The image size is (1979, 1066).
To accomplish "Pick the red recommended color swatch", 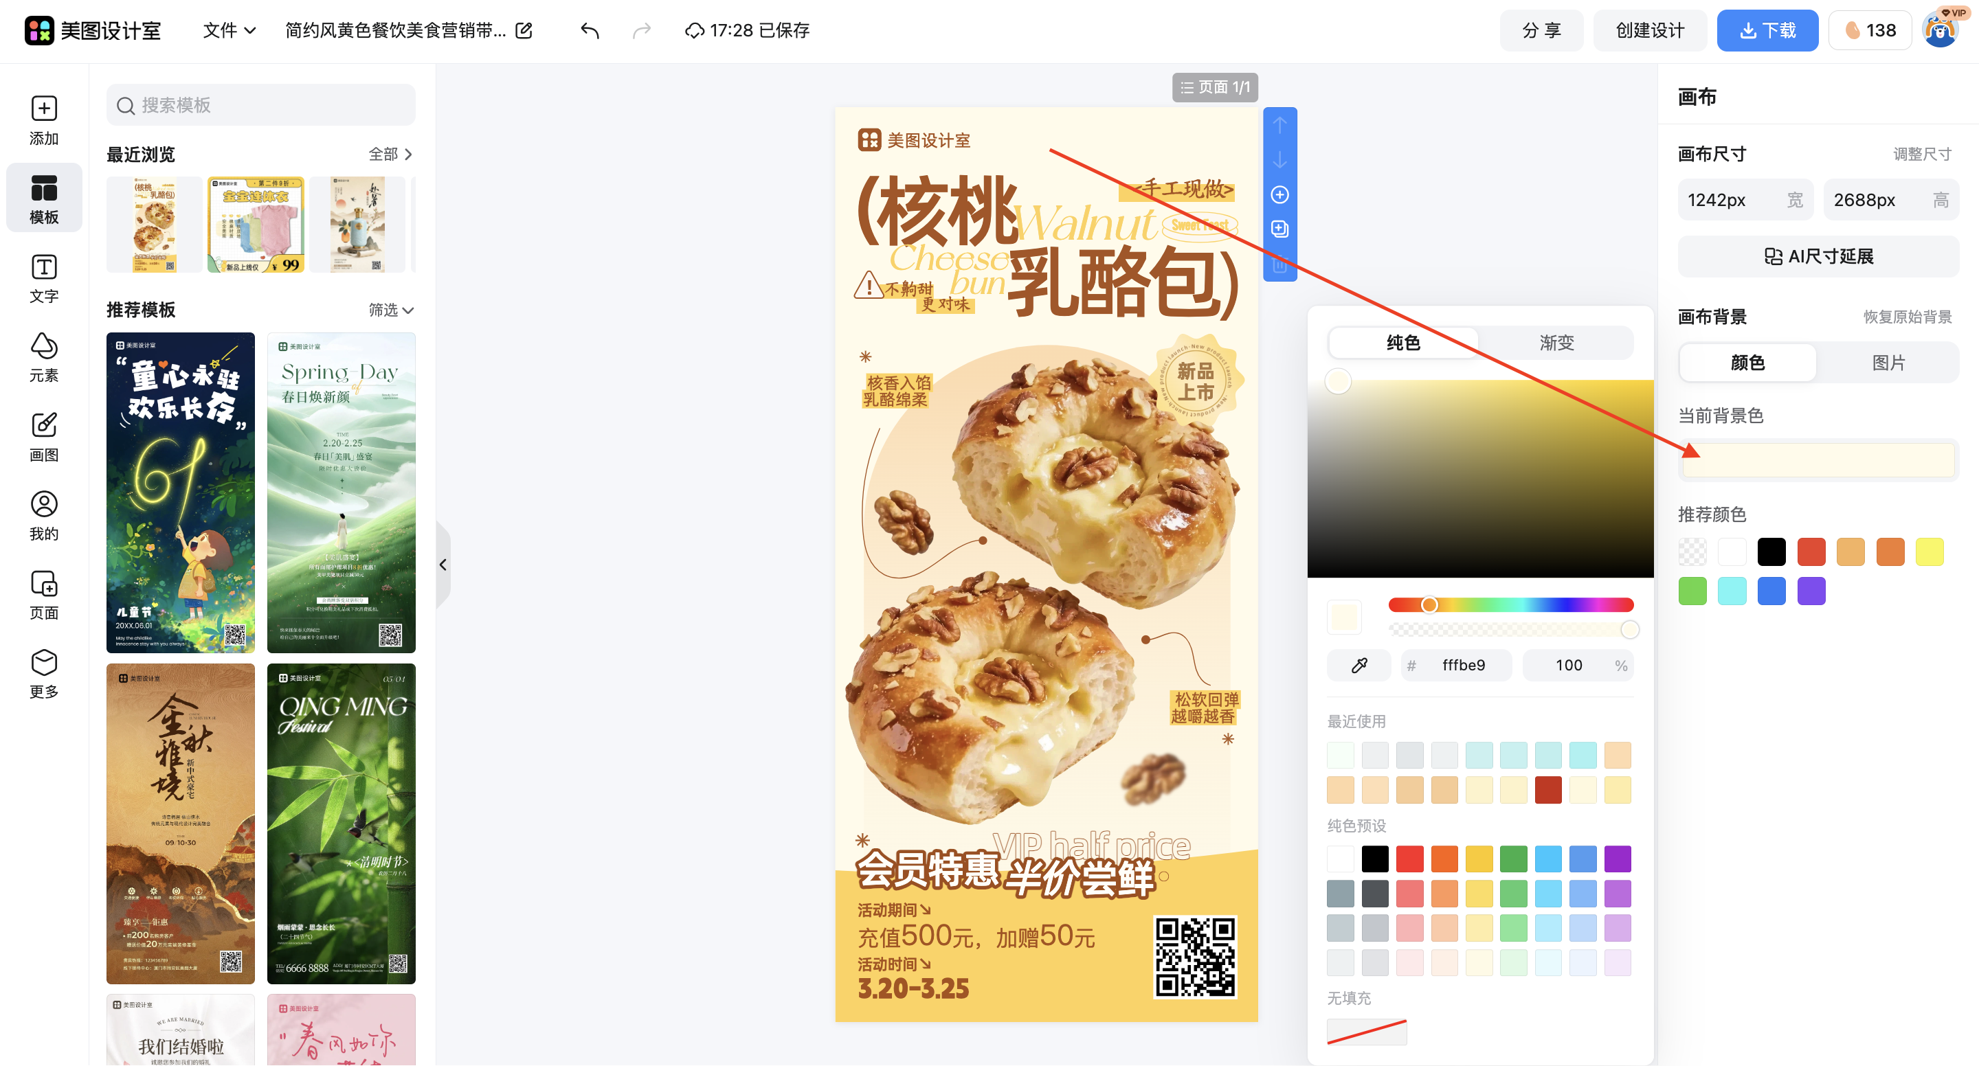I will click(x=1811, y=552).
